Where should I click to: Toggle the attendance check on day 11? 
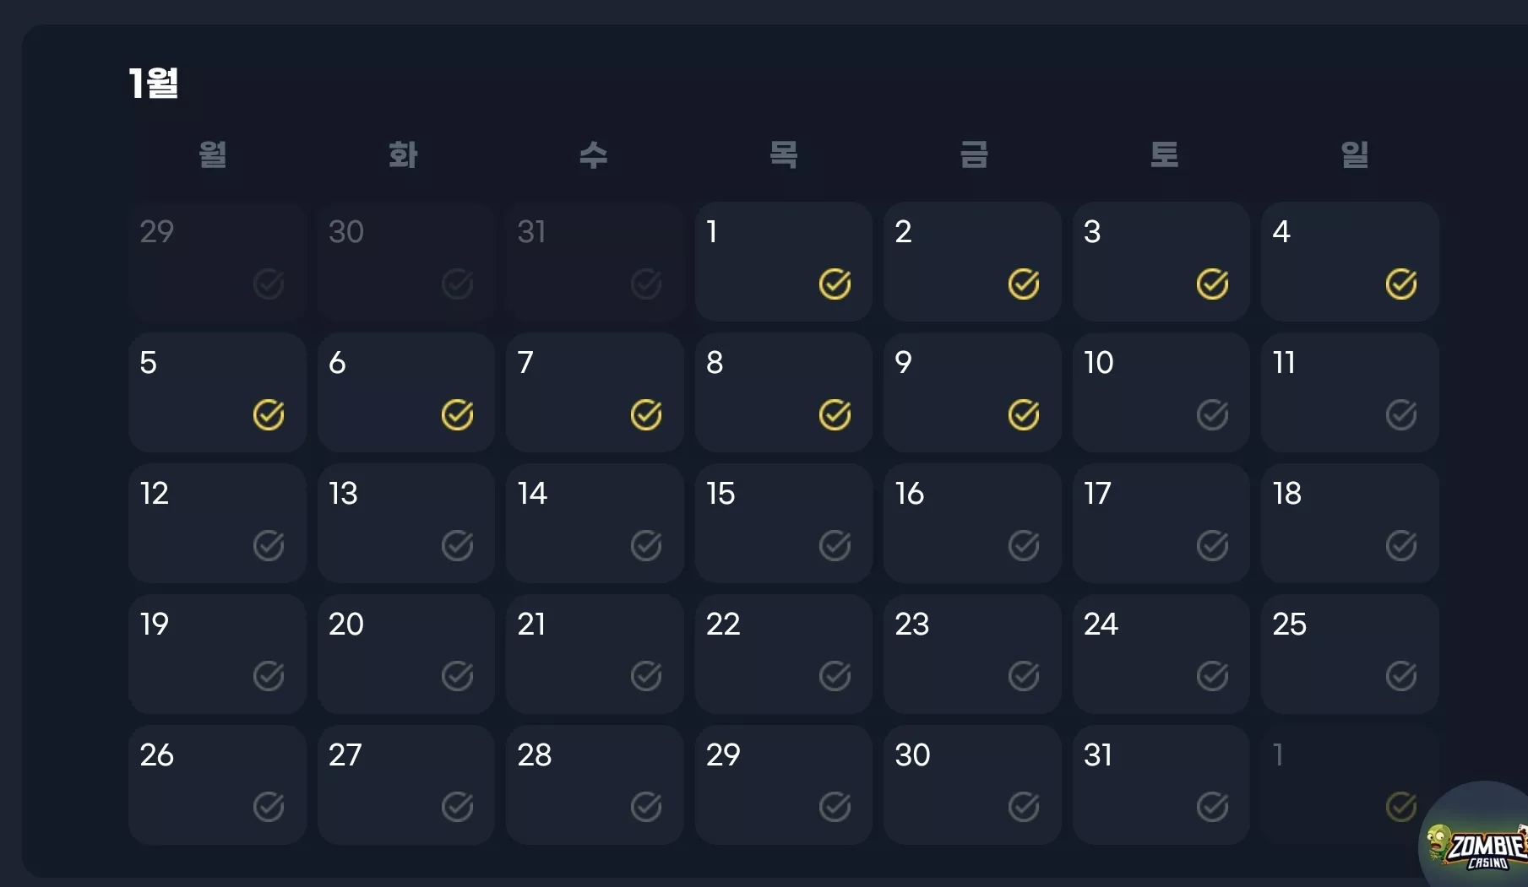click(x=1400, y=415)
